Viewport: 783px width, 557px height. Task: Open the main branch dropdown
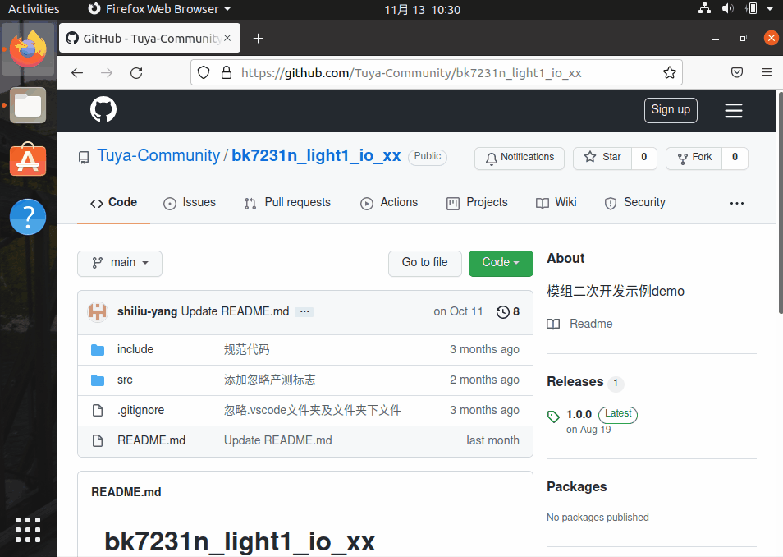[119, 263]
